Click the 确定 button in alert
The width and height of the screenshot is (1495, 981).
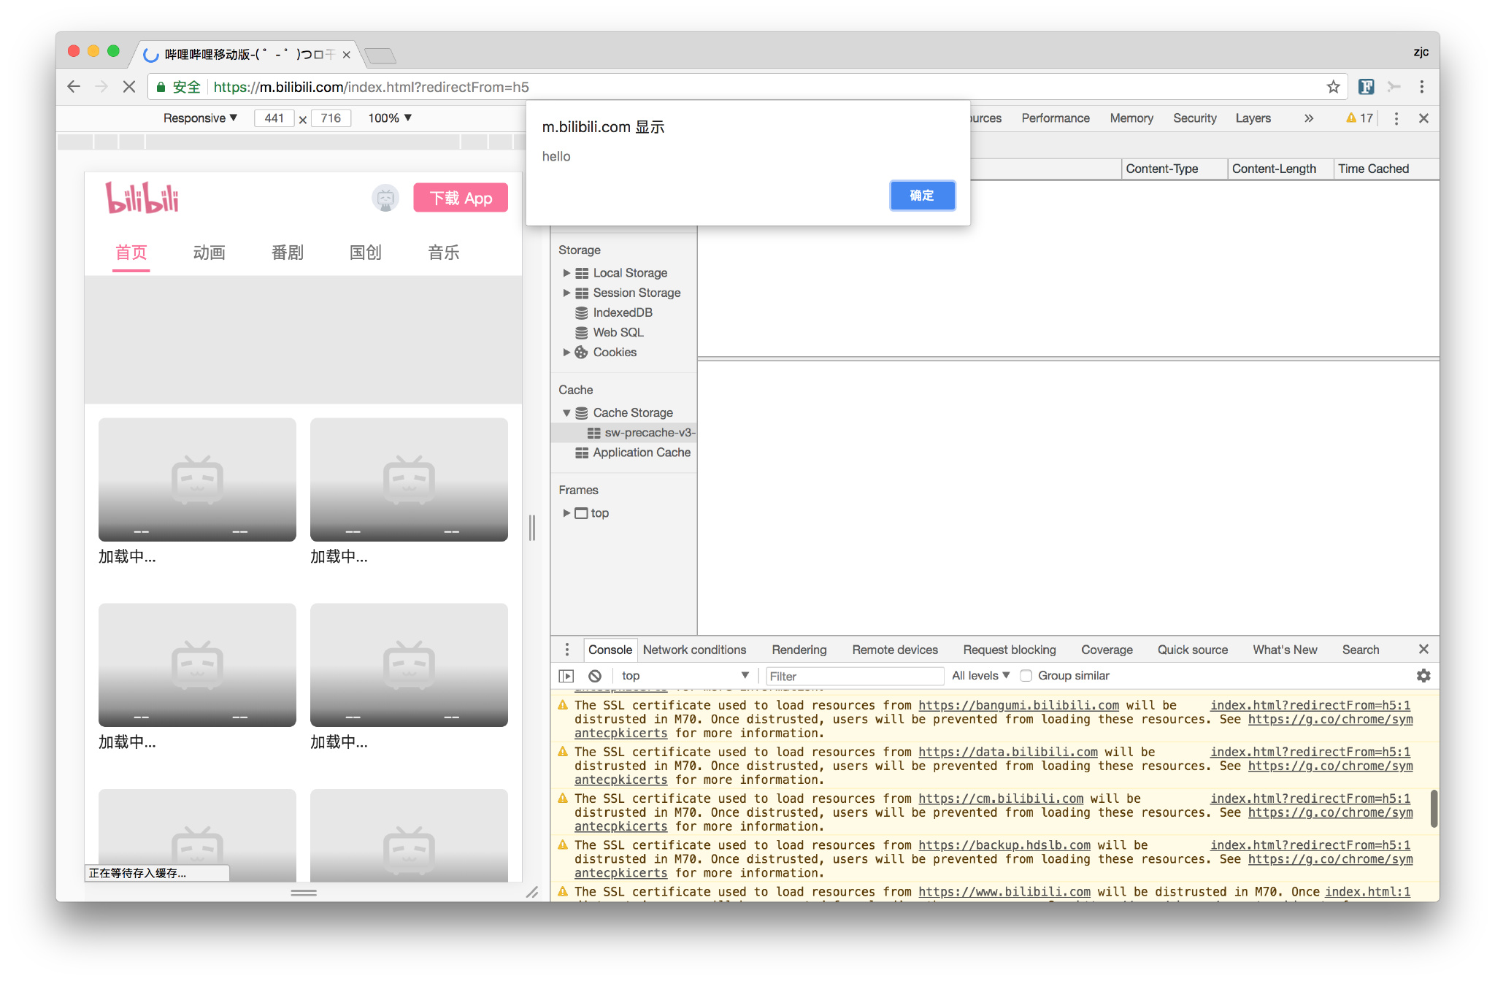922,196
